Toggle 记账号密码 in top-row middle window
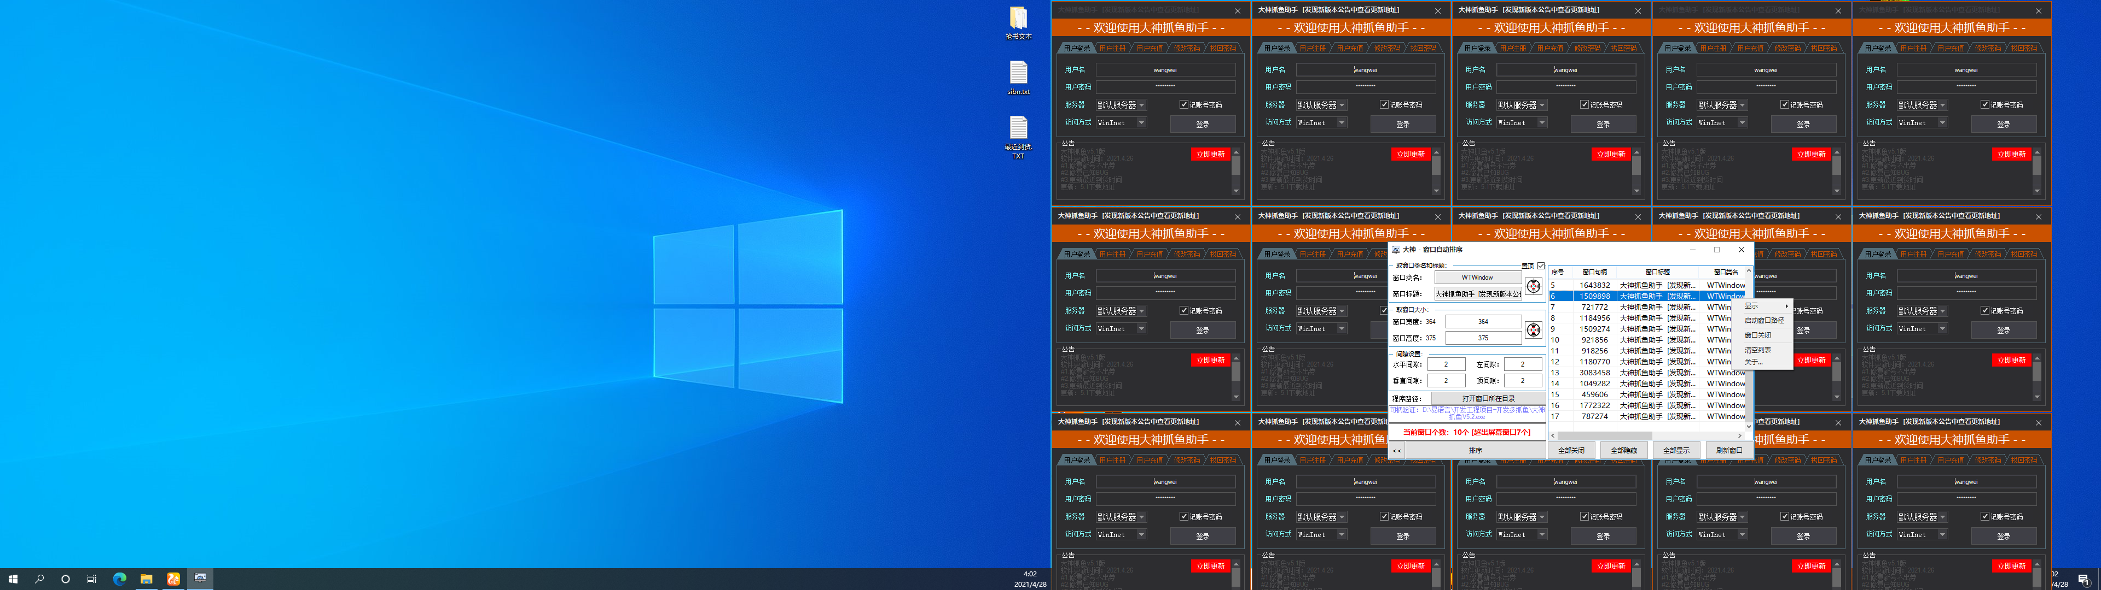The height and width of the screenshot is (590, 2101). coord(1584,104)
